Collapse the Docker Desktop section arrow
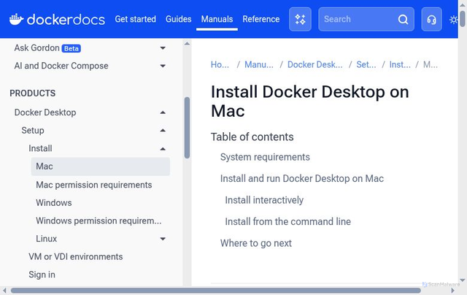 coord(163,112)
